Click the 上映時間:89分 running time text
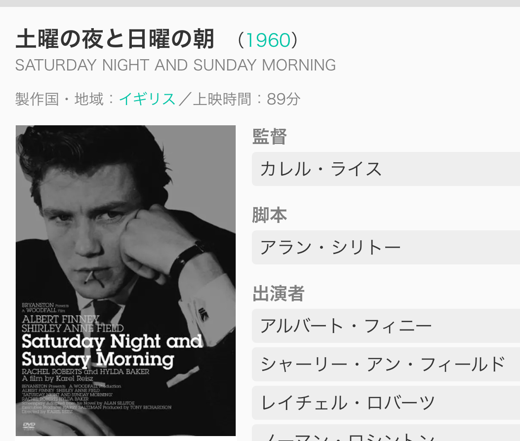 (x=246, y=99)
